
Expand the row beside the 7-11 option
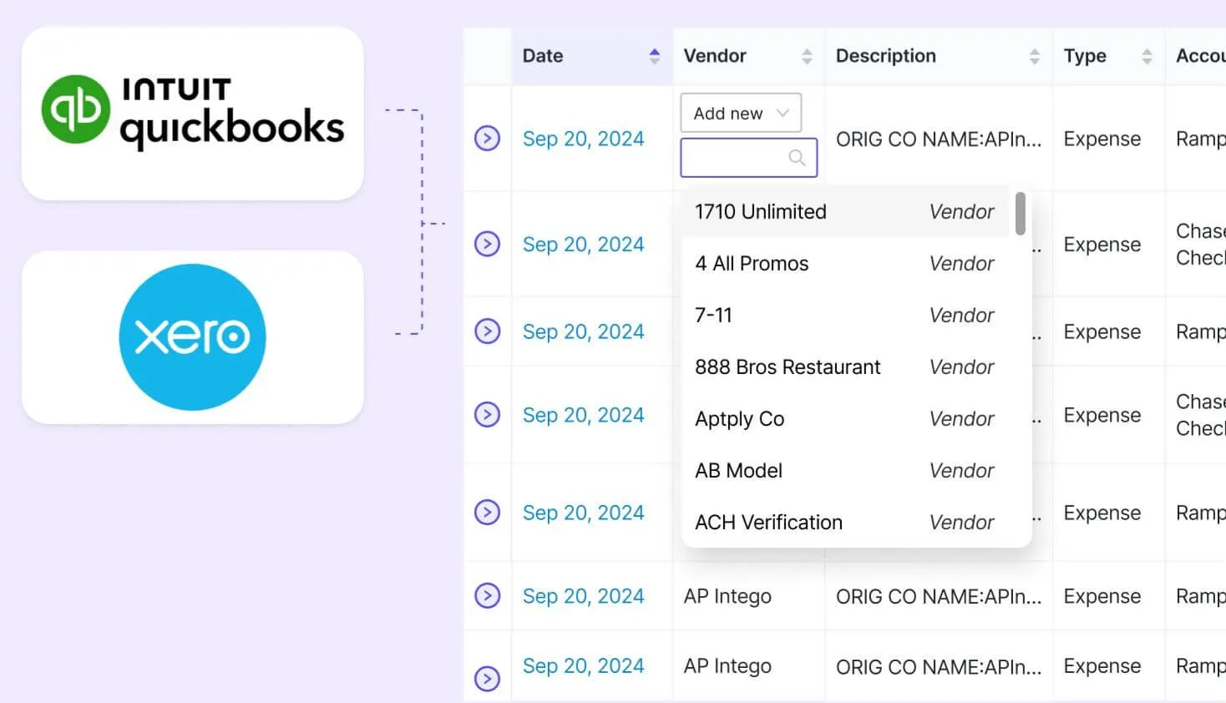(x=487, y=331)
